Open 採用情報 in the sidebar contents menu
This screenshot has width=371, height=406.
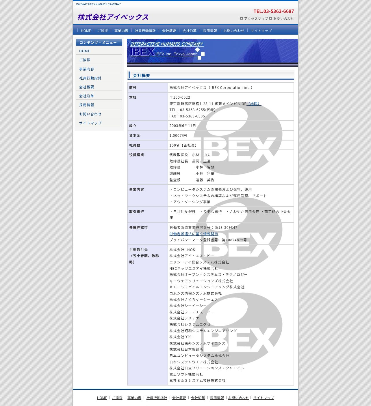coord(99,105)
